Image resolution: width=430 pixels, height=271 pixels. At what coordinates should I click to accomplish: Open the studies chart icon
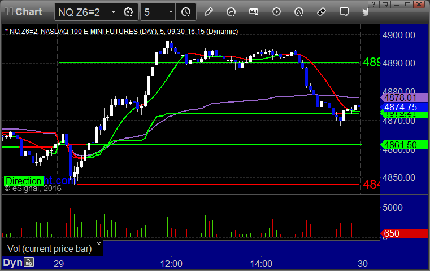click(x=231, y=12)
